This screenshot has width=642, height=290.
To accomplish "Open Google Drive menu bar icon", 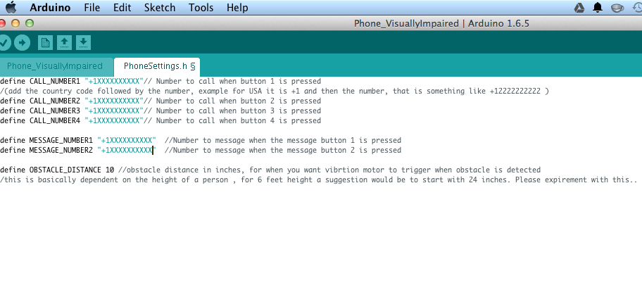I will (x=579, y=8).
